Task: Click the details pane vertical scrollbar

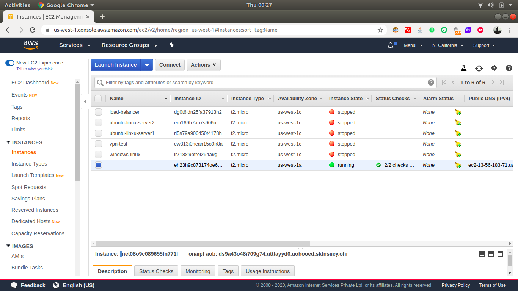Action: (510, 261)
